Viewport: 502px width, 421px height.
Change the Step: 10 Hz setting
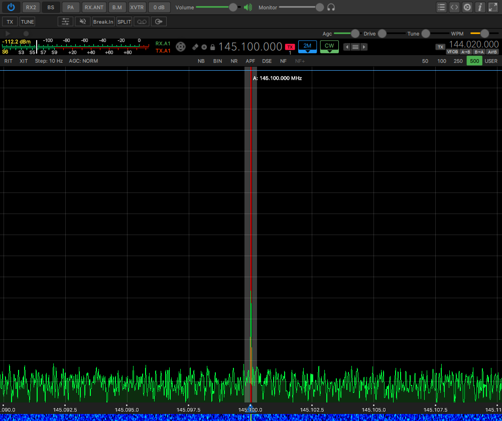(49, 61)
